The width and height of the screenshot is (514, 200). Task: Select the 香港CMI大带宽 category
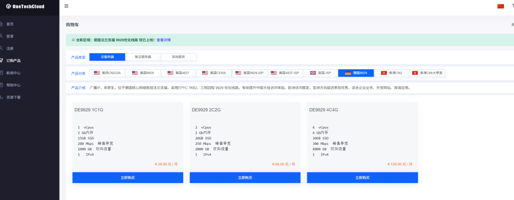click(x=427, y=73)
